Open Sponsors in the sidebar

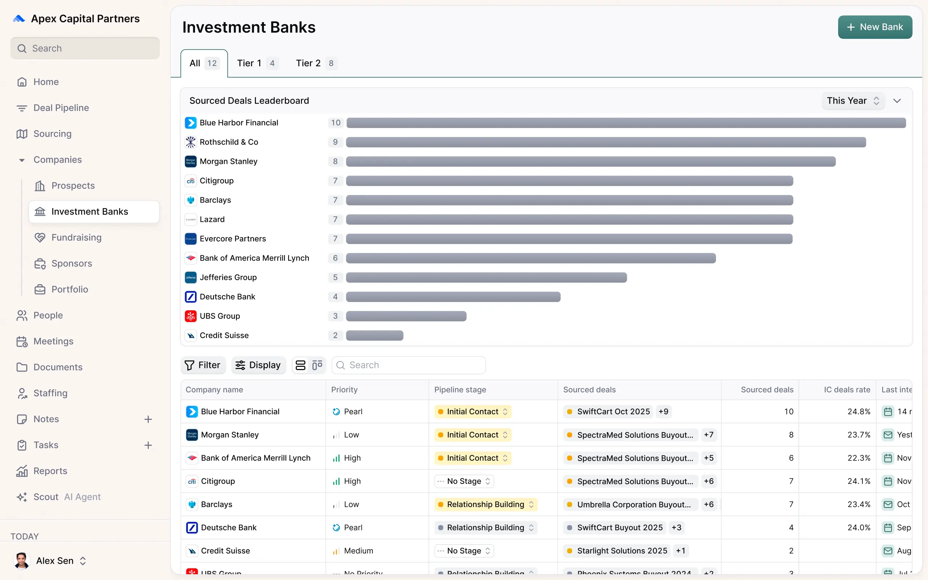tap(72, 264)
